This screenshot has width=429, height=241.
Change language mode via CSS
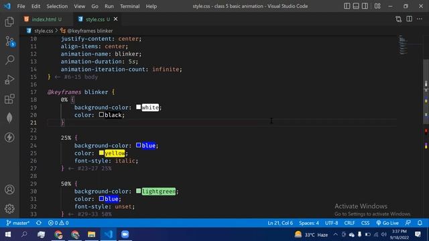click(x=365, y=223)
